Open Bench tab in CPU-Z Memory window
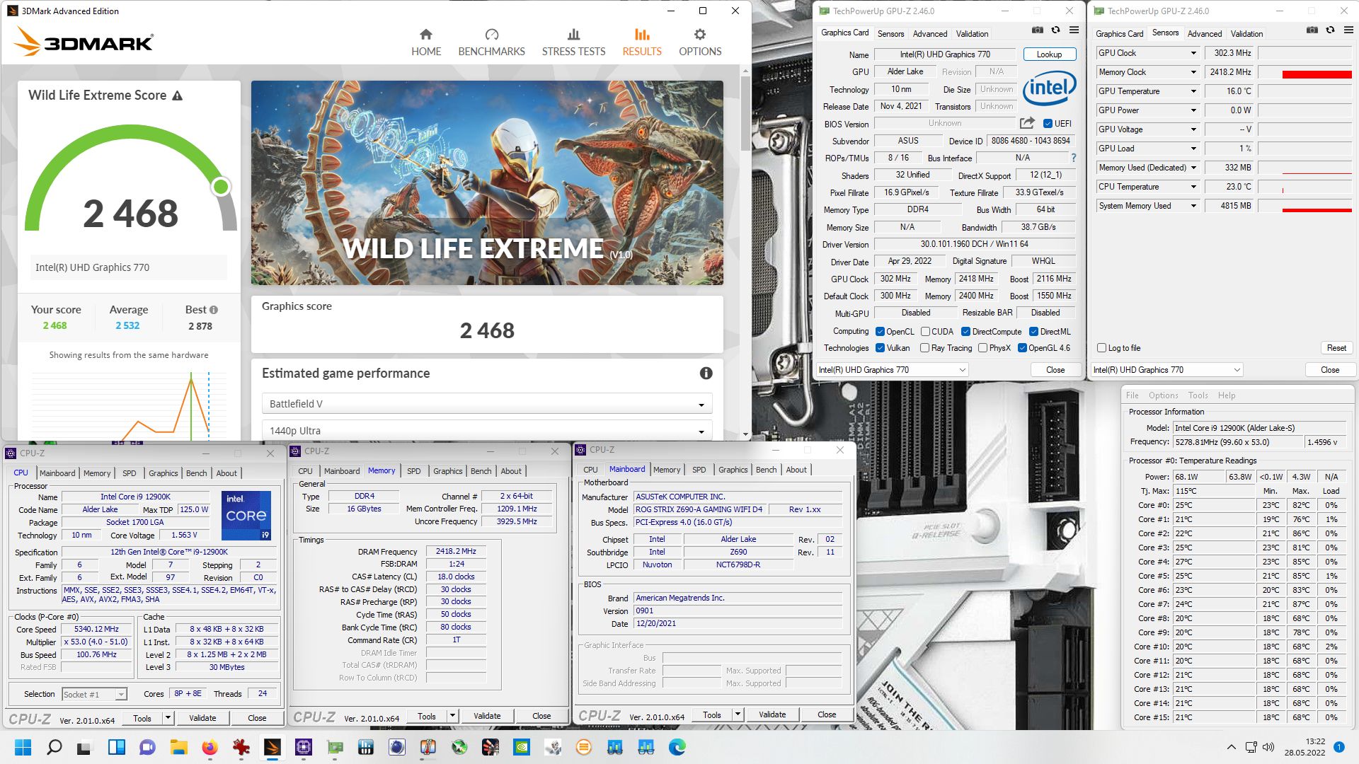The image size is (1359, 764). coord(481,471)
